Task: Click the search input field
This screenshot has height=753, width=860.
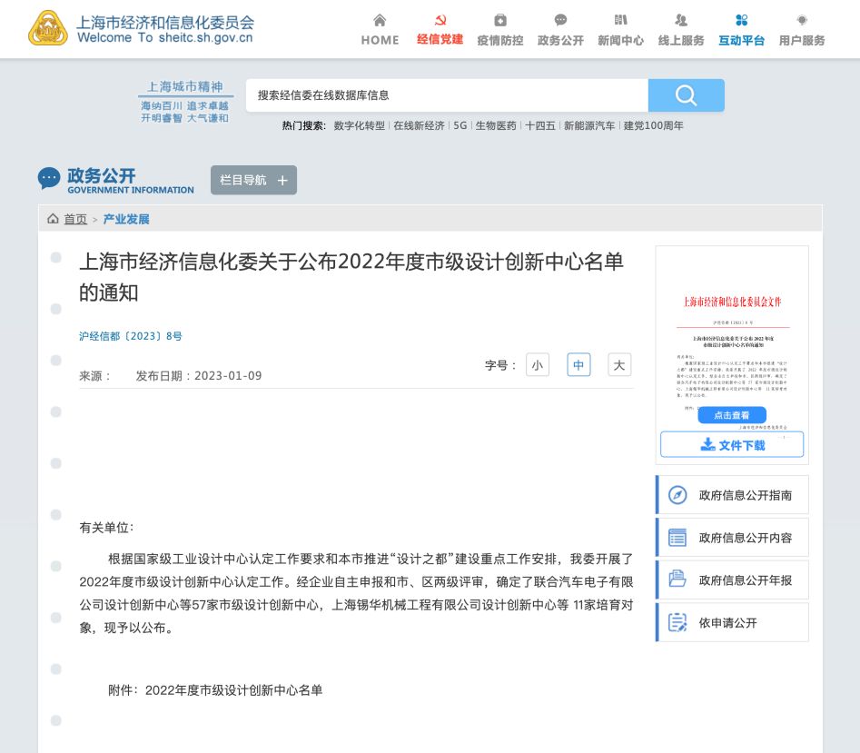Action: click(x=447, y=95)
